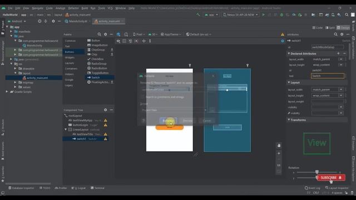Viewport: 356px width, 200px height.
Task: Collapse the Transforms section
Action: pyautogui.click(x=289, y=120)
